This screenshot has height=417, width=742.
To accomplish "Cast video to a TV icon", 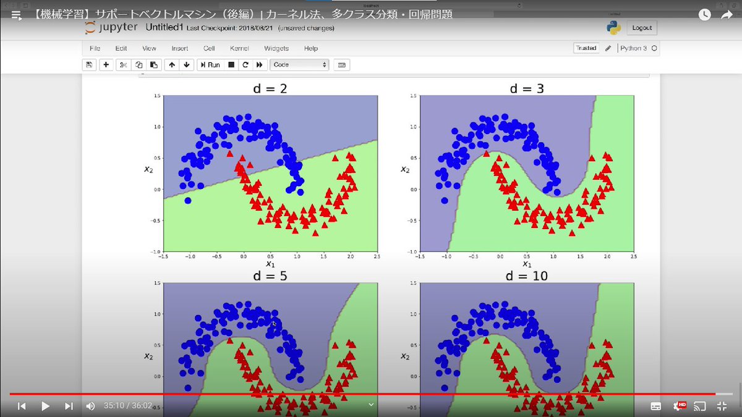I will tap(700, 406).
